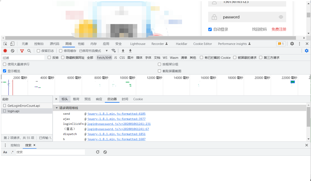
Task: Check 被屏蔽的请求 checkbox
Action: pos(235,57)
